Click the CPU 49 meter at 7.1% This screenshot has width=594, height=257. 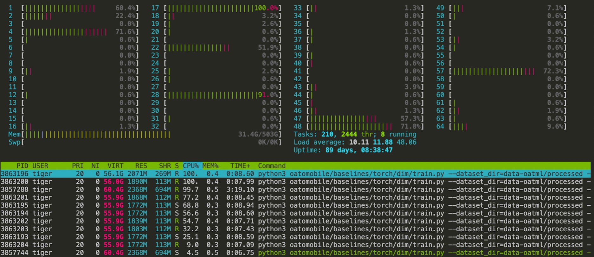tap(501, 8)
